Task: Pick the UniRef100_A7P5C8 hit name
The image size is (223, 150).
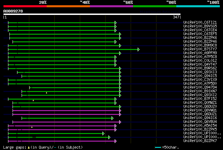Action: 200,57
